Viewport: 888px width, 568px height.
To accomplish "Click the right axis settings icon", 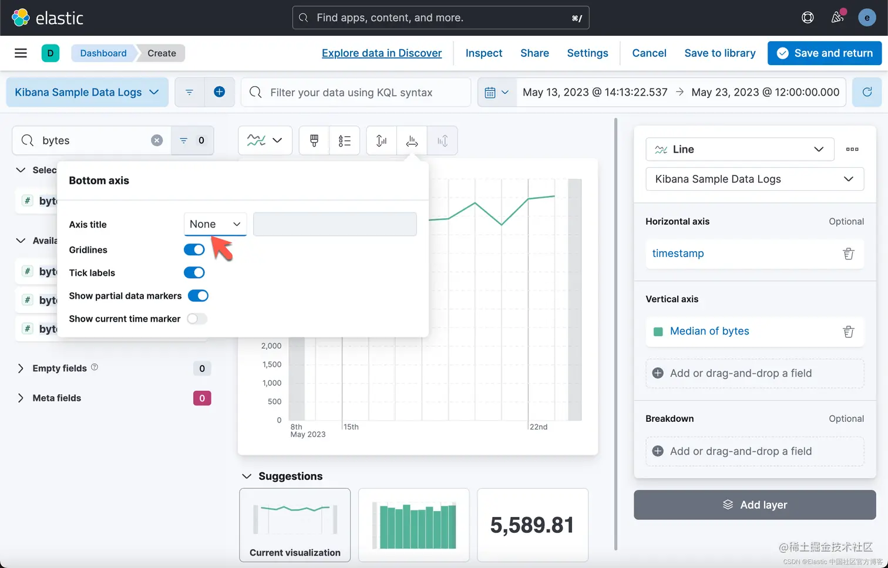I will point(442,140).
